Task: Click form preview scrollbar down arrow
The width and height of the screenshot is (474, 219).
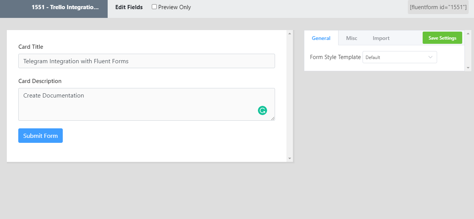Action: coord(289,158)
